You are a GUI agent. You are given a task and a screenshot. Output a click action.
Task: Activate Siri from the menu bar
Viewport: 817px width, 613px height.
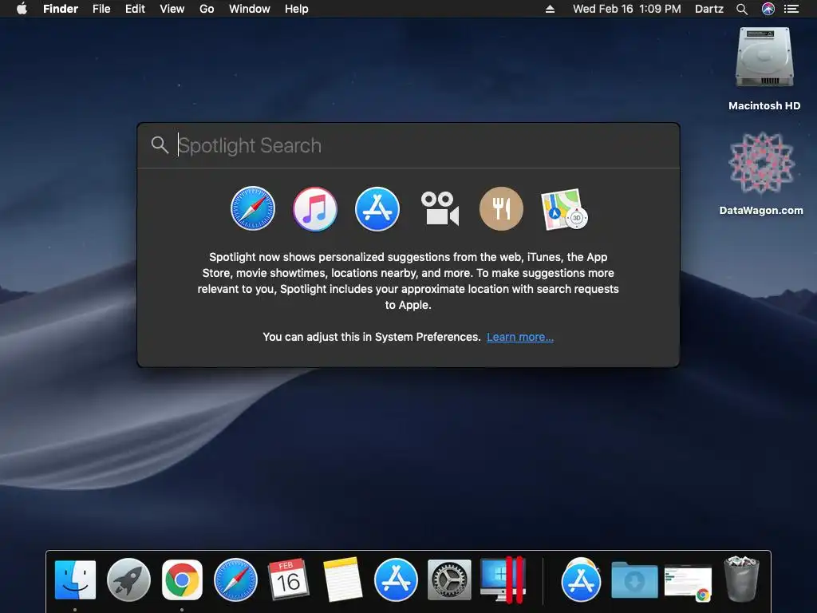[768, 9]
